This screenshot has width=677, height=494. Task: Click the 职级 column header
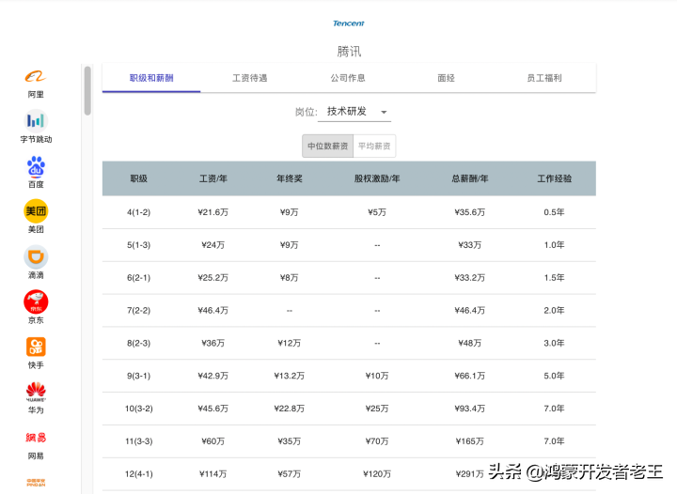tap(138, 178)
